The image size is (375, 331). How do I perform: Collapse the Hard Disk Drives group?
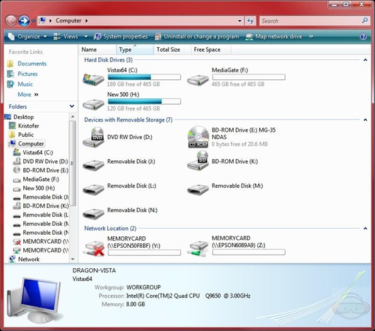click(x=365, y=60)
